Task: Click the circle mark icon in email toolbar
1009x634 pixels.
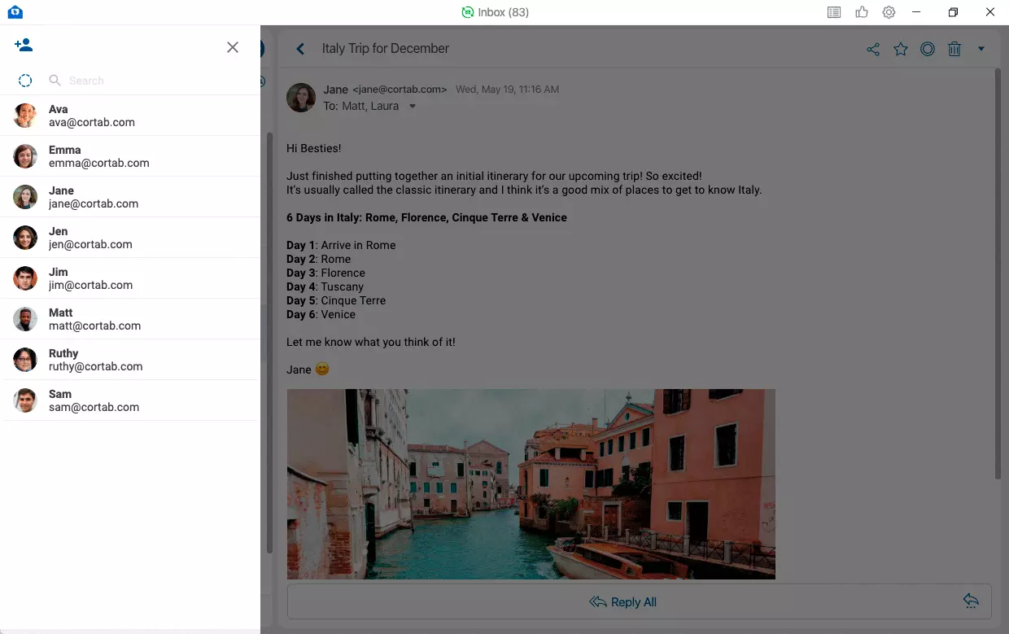Action: click(928, 49)
